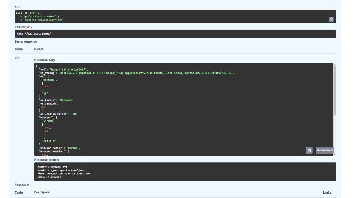
Task: Download the response body
Action: click(x=325, y=150)
